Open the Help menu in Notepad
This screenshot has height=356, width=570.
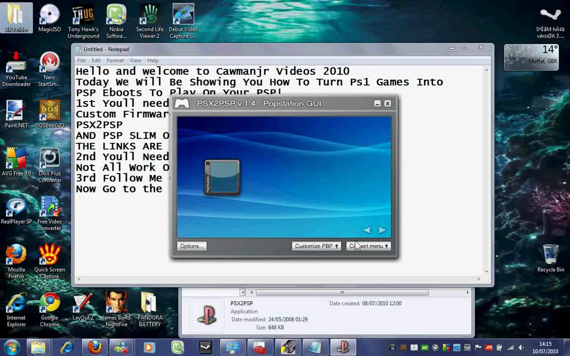[153, 60]
